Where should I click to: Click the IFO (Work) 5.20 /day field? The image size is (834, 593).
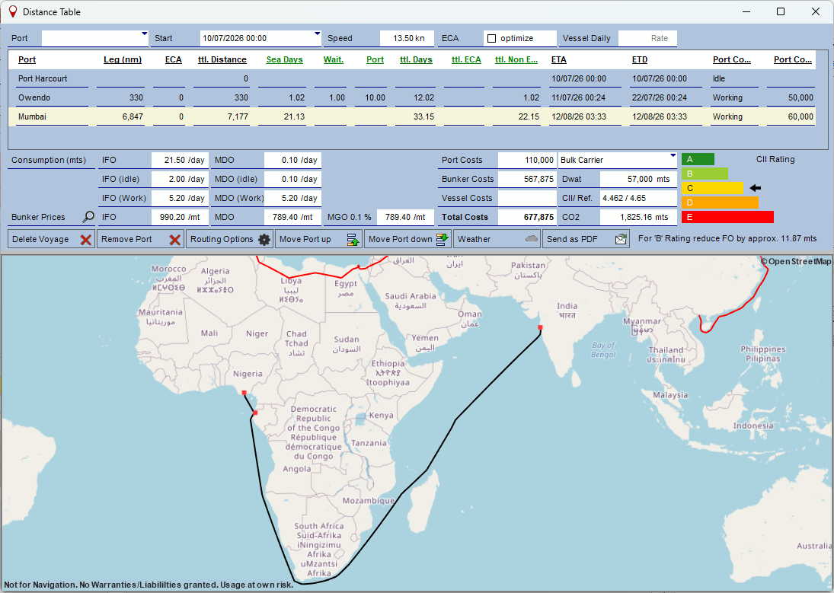point(180,198)
